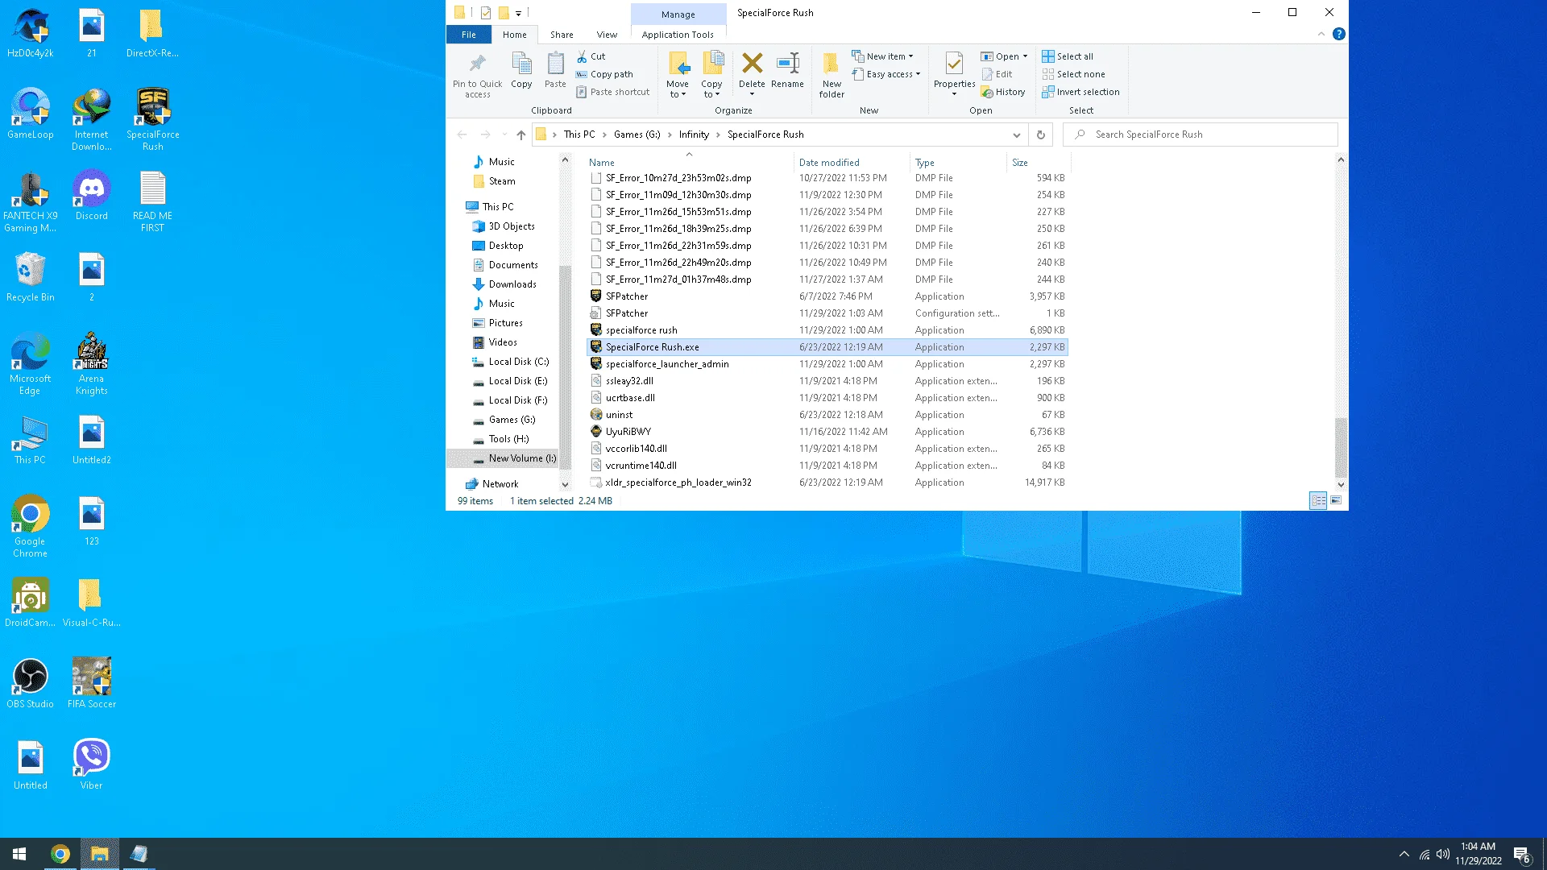Open the notification center icon
Viewport: 1547px width, 870px height.
[1522, 854]
